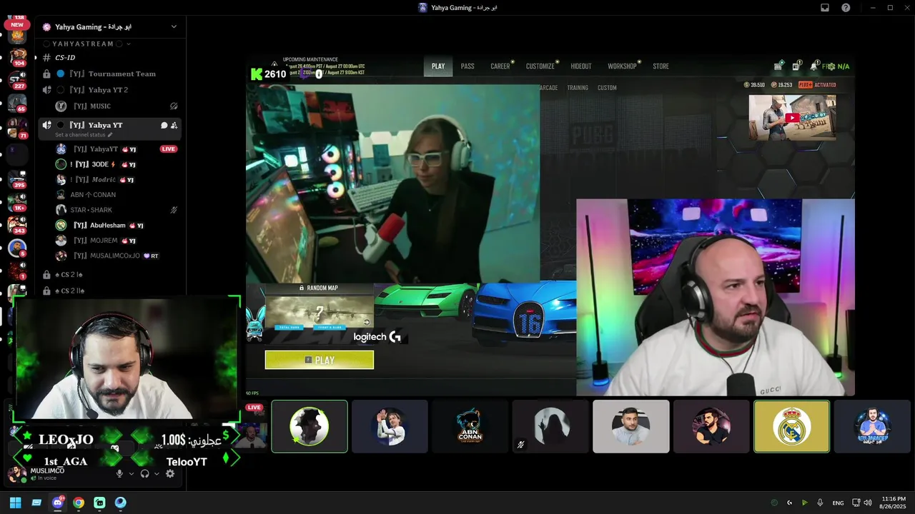The image size is (915, 514).
Task: Toggle headphones deafen in user panel
Action: pyautogui.click(x=145, y=473)
